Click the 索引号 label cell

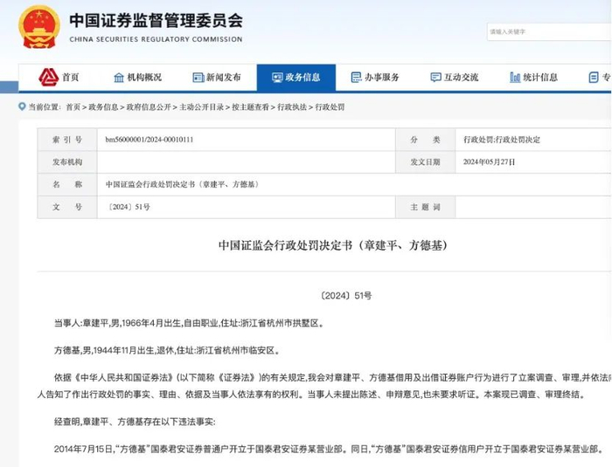point(67,140)
